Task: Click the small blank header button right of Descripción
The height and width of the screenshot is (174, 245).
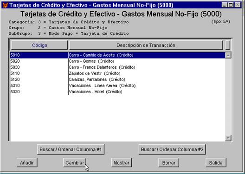Action: pos(228,45)
